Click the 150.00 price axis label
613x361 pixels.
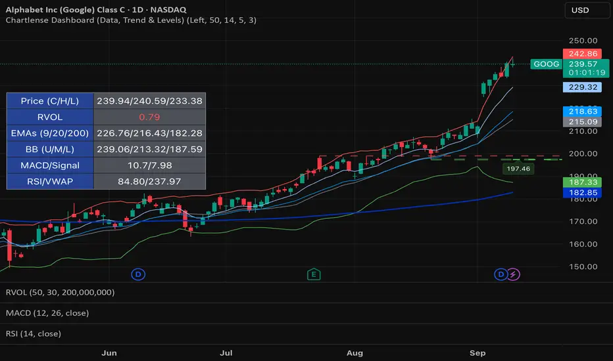coord(583,266)
